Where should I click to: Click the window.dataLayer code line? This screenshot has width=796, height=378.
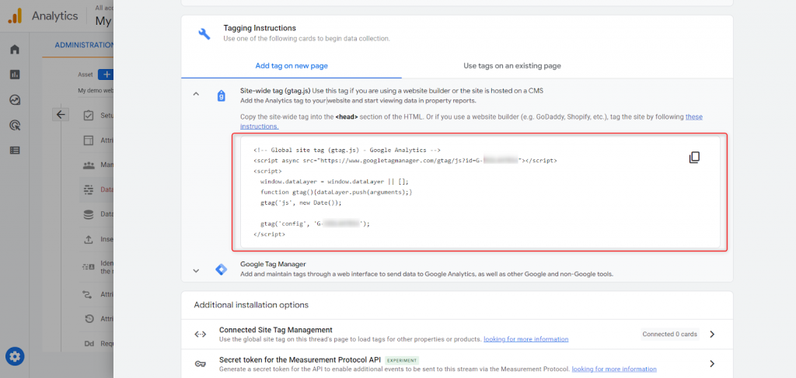coord(334,182)
